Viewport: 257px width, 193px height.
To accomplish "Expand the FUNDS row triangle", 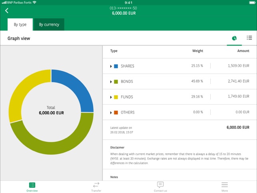I will (111, 97).
